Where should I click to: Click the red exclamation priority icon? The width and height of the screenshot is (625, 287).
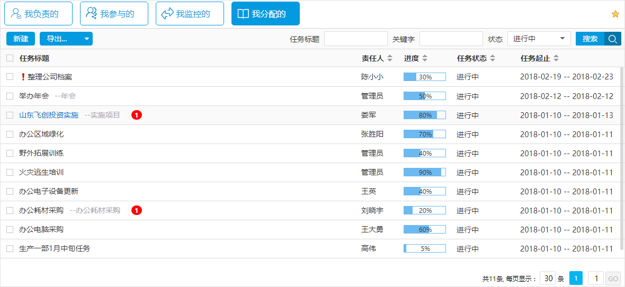pos(23,77)
